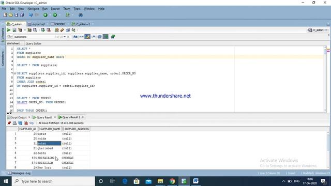The height and width of the screenshot is (186, 331).
Task: Show hidden system tray icons chevron
Action: point(283,181)
